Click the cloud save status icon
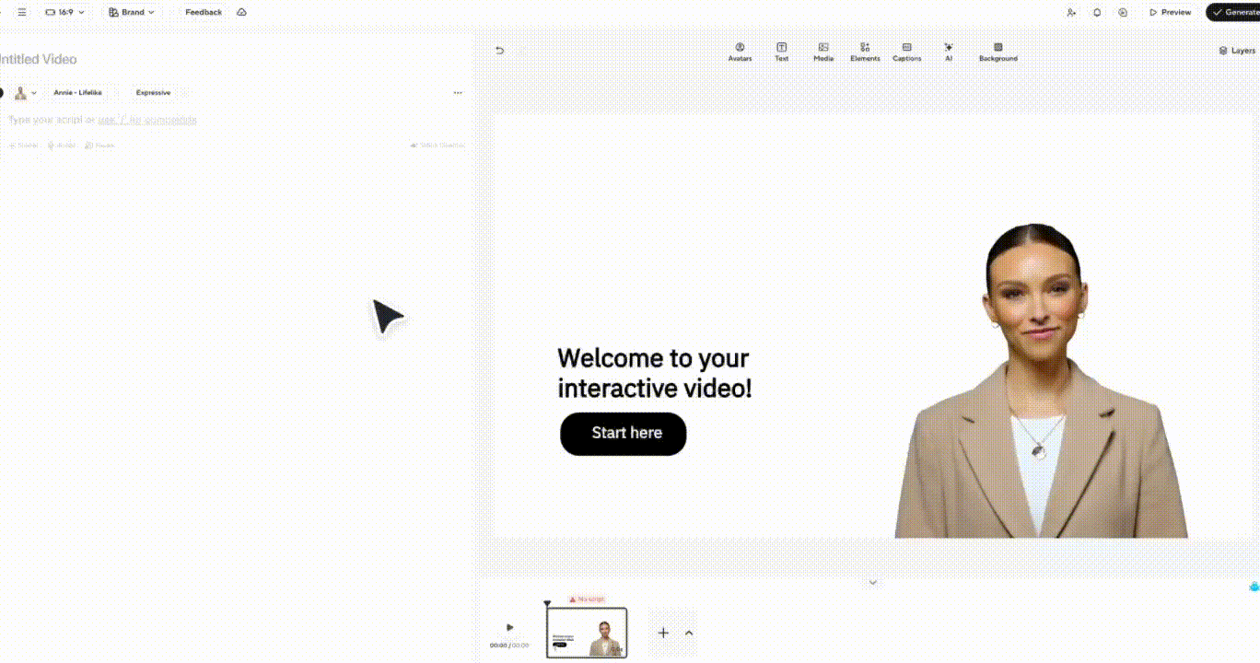This screenshot has width=1260, height=663. coord(241,12)
